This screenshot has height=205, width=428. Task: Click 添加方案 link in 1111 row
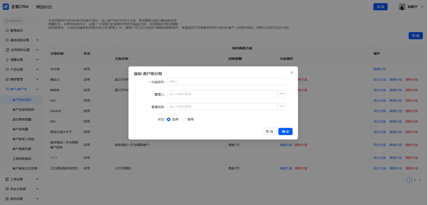[x=380, y=158]
